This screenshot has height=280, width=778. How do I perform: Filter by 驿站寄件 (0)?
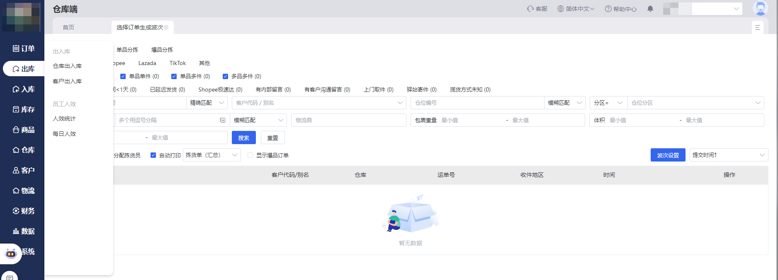422,89
